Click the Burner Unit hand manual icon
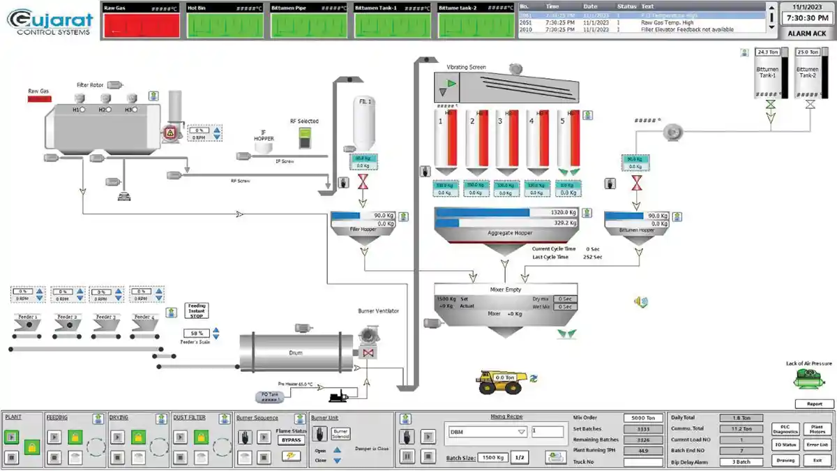The image size is (837, 471). pyautogui.click(x=320, y=434)
